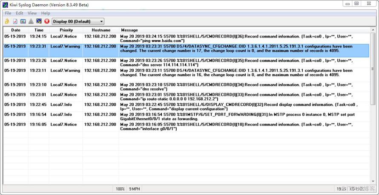The width and height of the screenshot is (379, 195).
Task: Click the scrollbar down arrow
Action: (x=373, y=182)
